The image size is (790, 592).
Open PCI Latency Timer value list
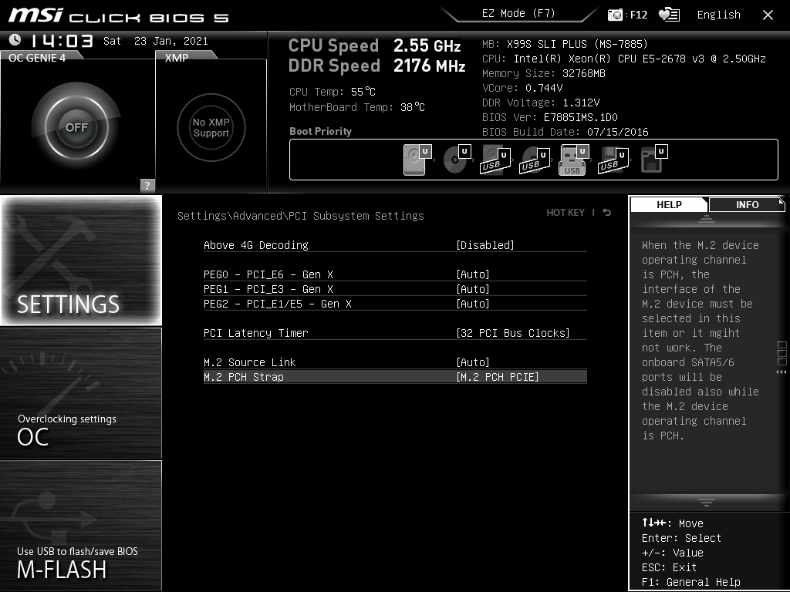pyautogui.click(x=513, y=333)
